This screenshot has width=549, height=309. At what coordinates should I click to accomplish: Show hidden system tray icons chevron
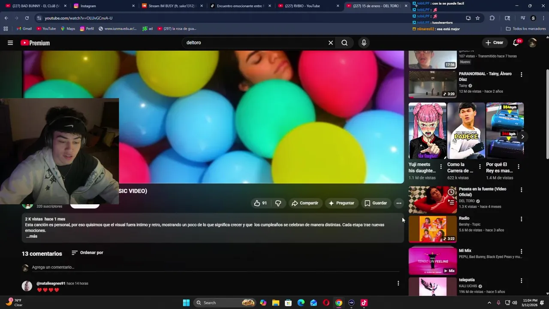(x=489, y=303)
